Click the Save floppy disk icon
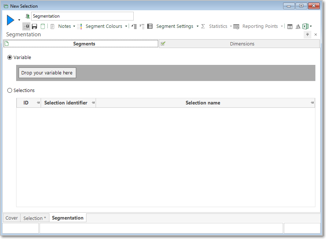This screenshot has width=326, height=239. point(34,26)
